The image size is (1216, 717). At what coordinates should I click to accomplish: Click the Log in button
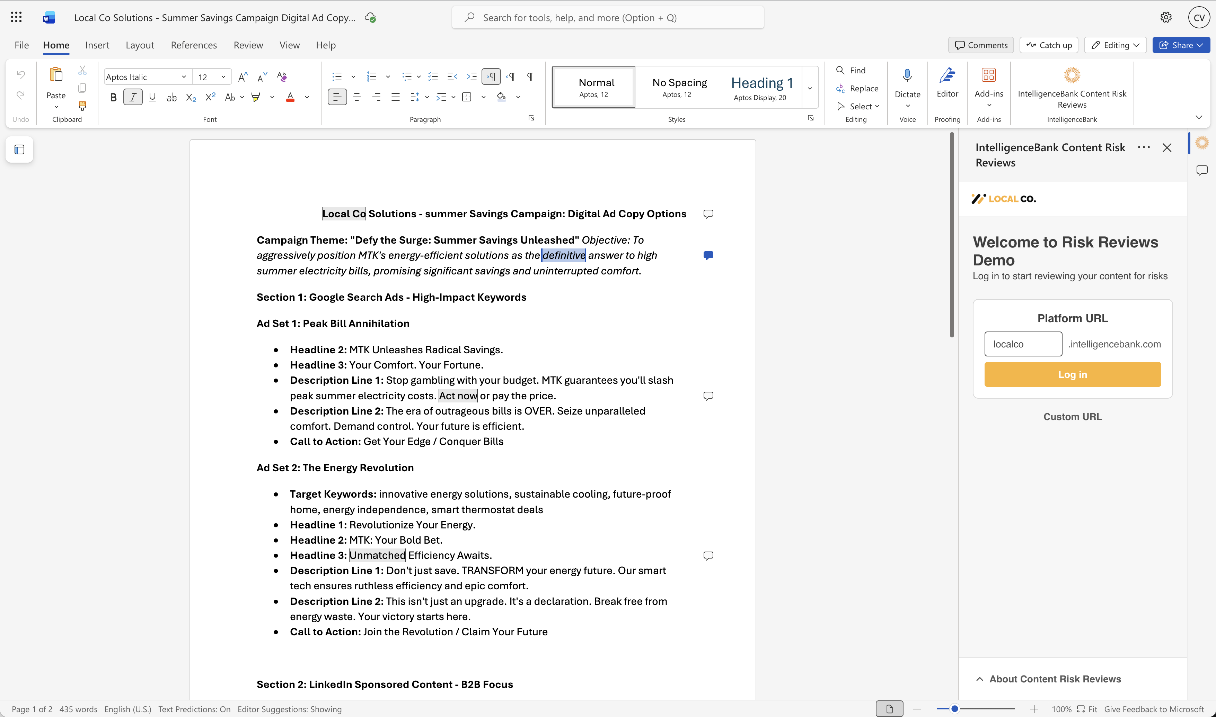tap(1072, 374)
